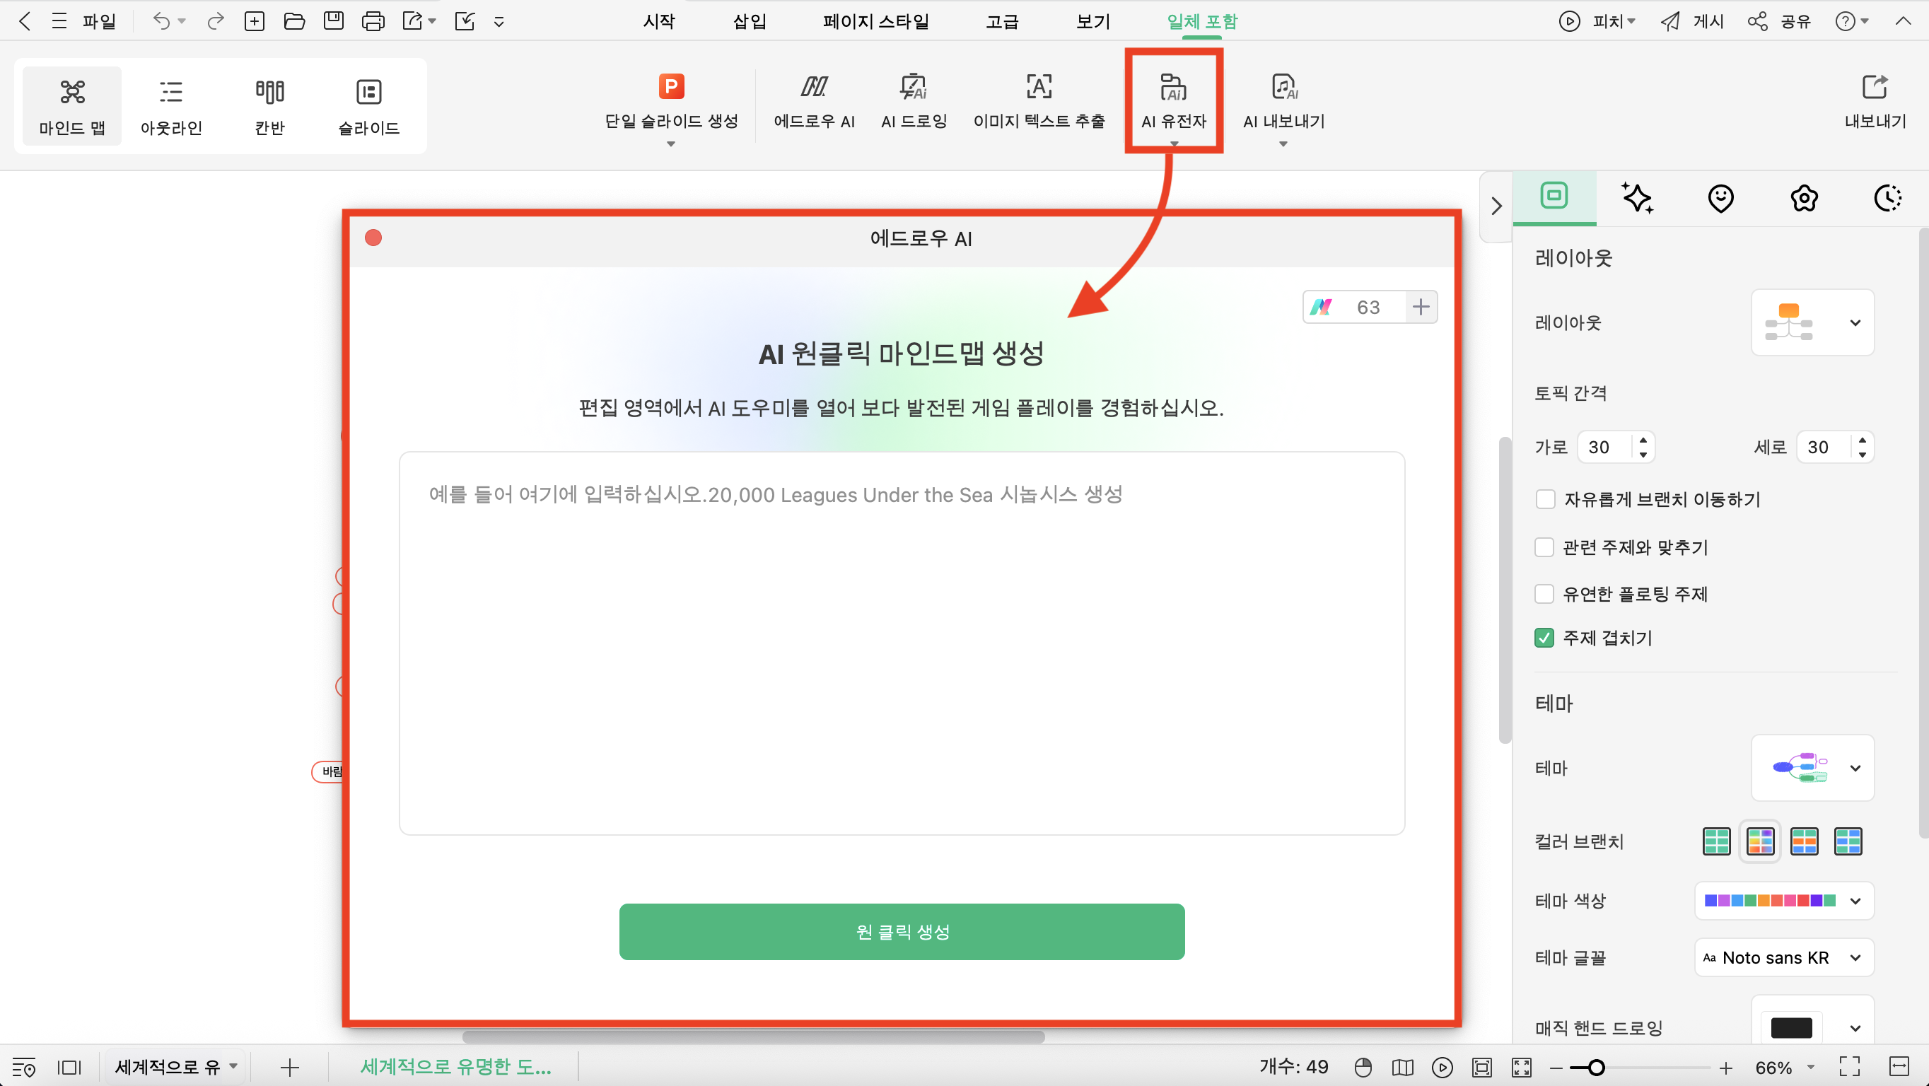This screenshot has height=1086, width=1929.
Task: Toggle fullscreen icon in status bar
Action: (x=1850, y=1066)
